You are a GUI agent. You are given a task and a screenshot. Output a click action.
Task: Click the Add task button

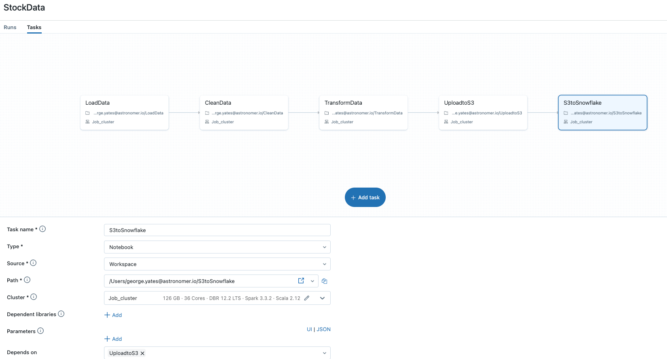tap(365, 197)
